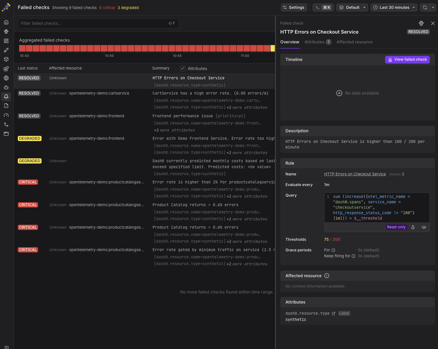The width and height of the screenshot is (438, 349).
Task: Click the refresh icon in top bar
Action: click(425, 7)
